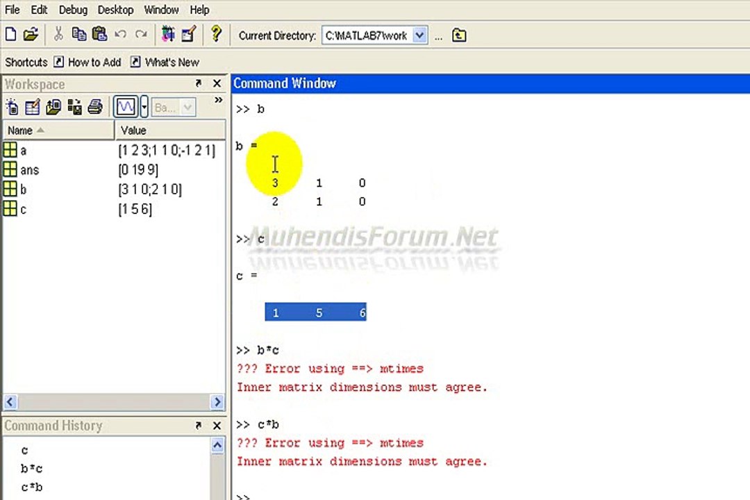Screen dimensions: 750x500
Task: Close the Command History panel
Action: 217,426
